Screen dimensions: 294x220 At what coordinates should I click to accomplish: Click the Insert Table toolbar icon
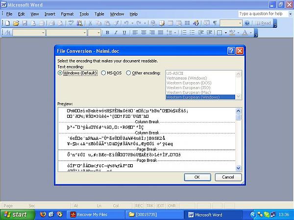(x=170, y=23)
